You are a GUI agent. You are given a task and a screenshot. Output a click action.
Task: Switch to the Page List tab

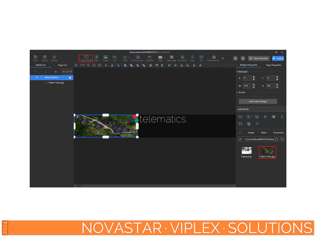click(x=62, y=65)
